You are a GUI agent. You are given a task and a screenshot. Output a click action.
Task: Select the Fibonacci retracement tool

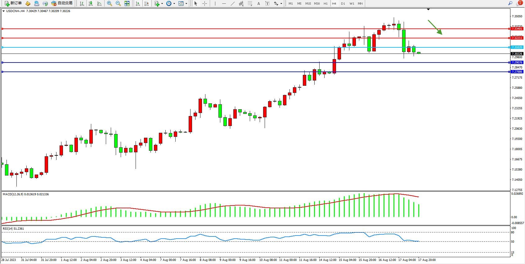(x=250, y=3)
